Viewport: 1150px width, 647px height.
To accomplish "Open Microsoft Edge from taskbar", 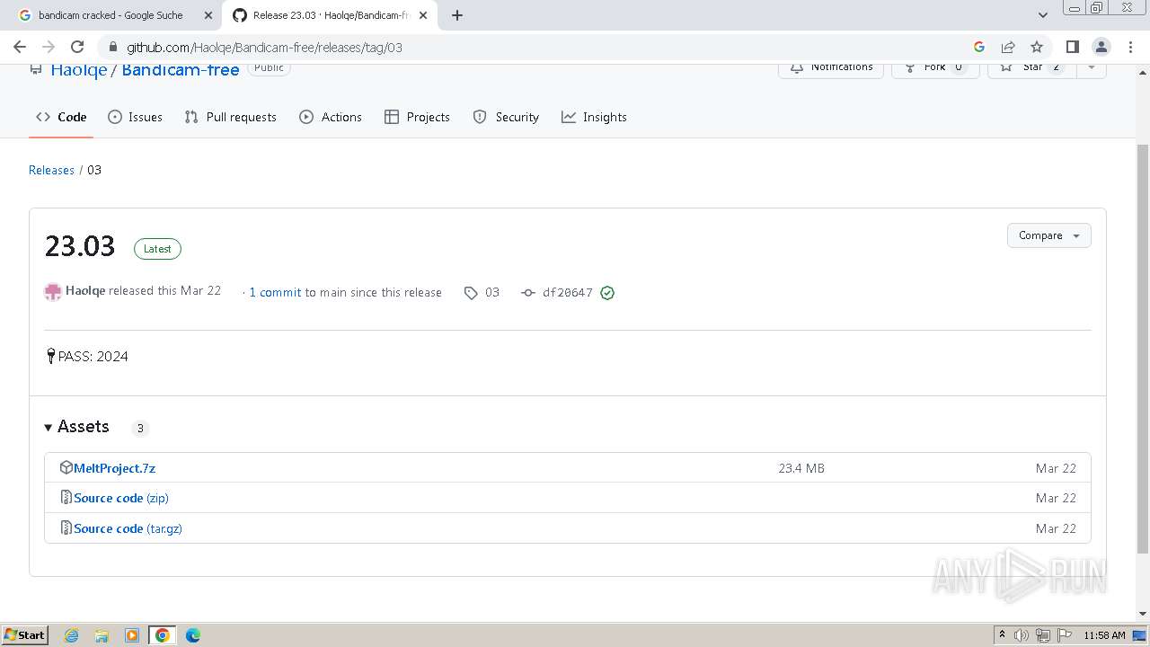I will click(x=193, y=635).
